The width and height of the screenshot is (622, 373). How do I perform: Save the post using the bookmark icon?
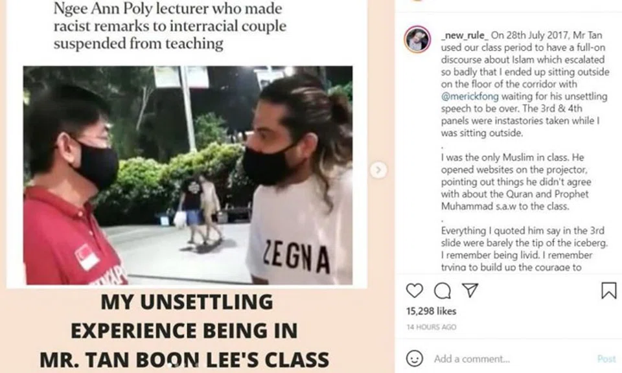tap(609, 290)
